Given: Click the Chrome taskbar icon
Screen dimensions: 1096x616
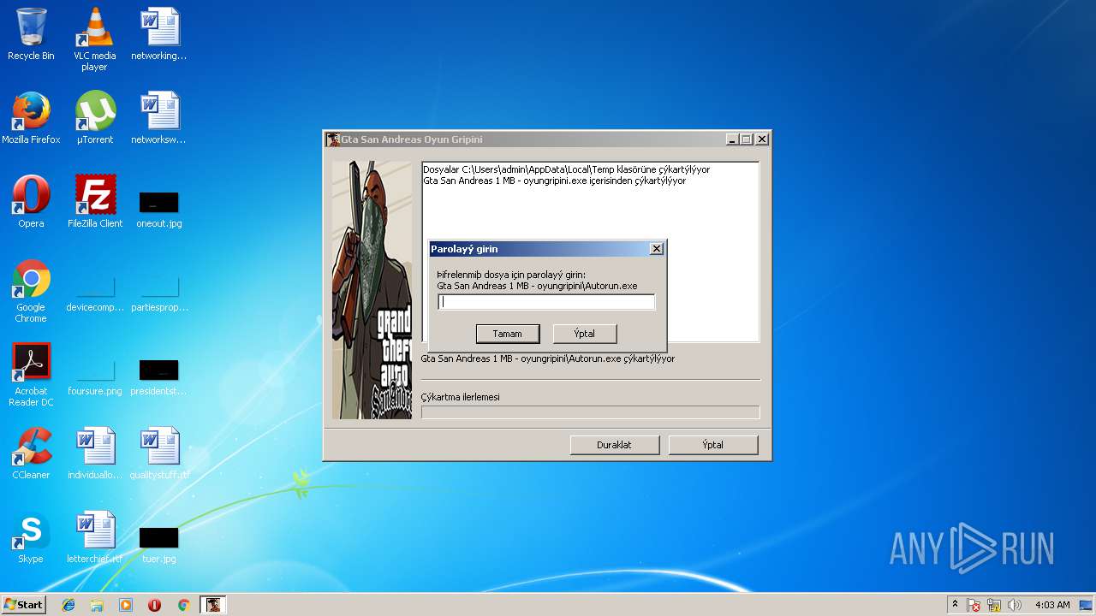Looking at the screenshot, I should 183,605.
